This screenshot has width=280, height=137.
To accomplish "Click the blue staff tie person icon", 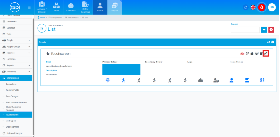I will tap(231, 80).
